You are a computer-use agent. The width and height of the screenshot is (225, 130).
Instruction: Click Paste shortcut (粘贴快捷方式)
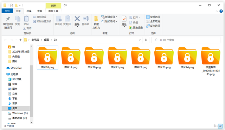(42, 21)
